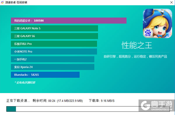Select the Bluestacks 58265 bar
Viewport: 175px width, 115px height.
coord(45,75)
